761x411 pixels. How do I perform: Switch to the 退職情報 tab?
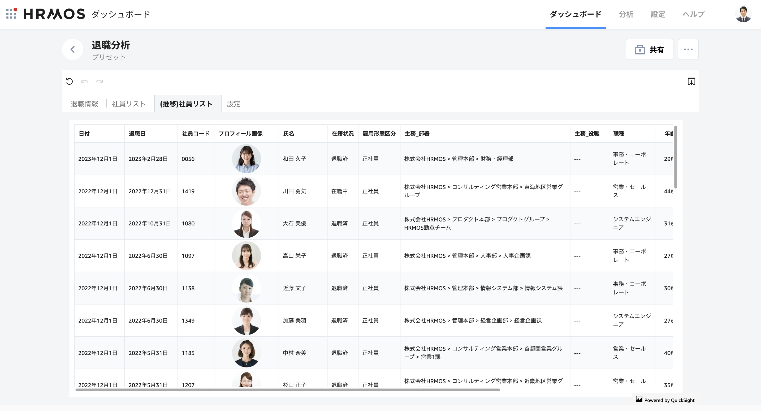84,104
